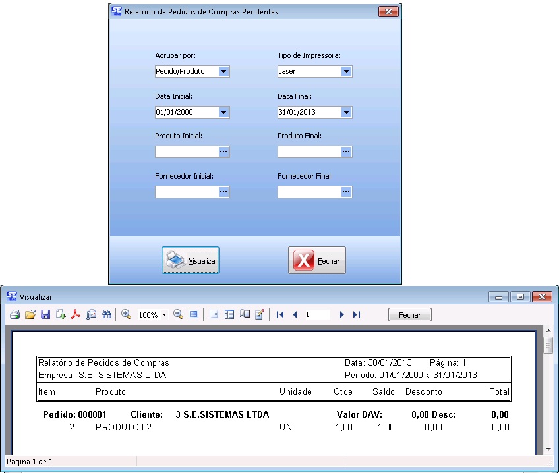Go to the last report page
559x473 pixels.
(357, 315)
